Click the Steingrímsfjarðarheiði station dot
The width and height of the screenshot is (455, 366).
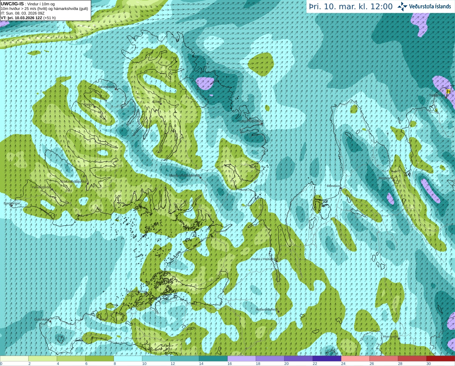(201, 177)
